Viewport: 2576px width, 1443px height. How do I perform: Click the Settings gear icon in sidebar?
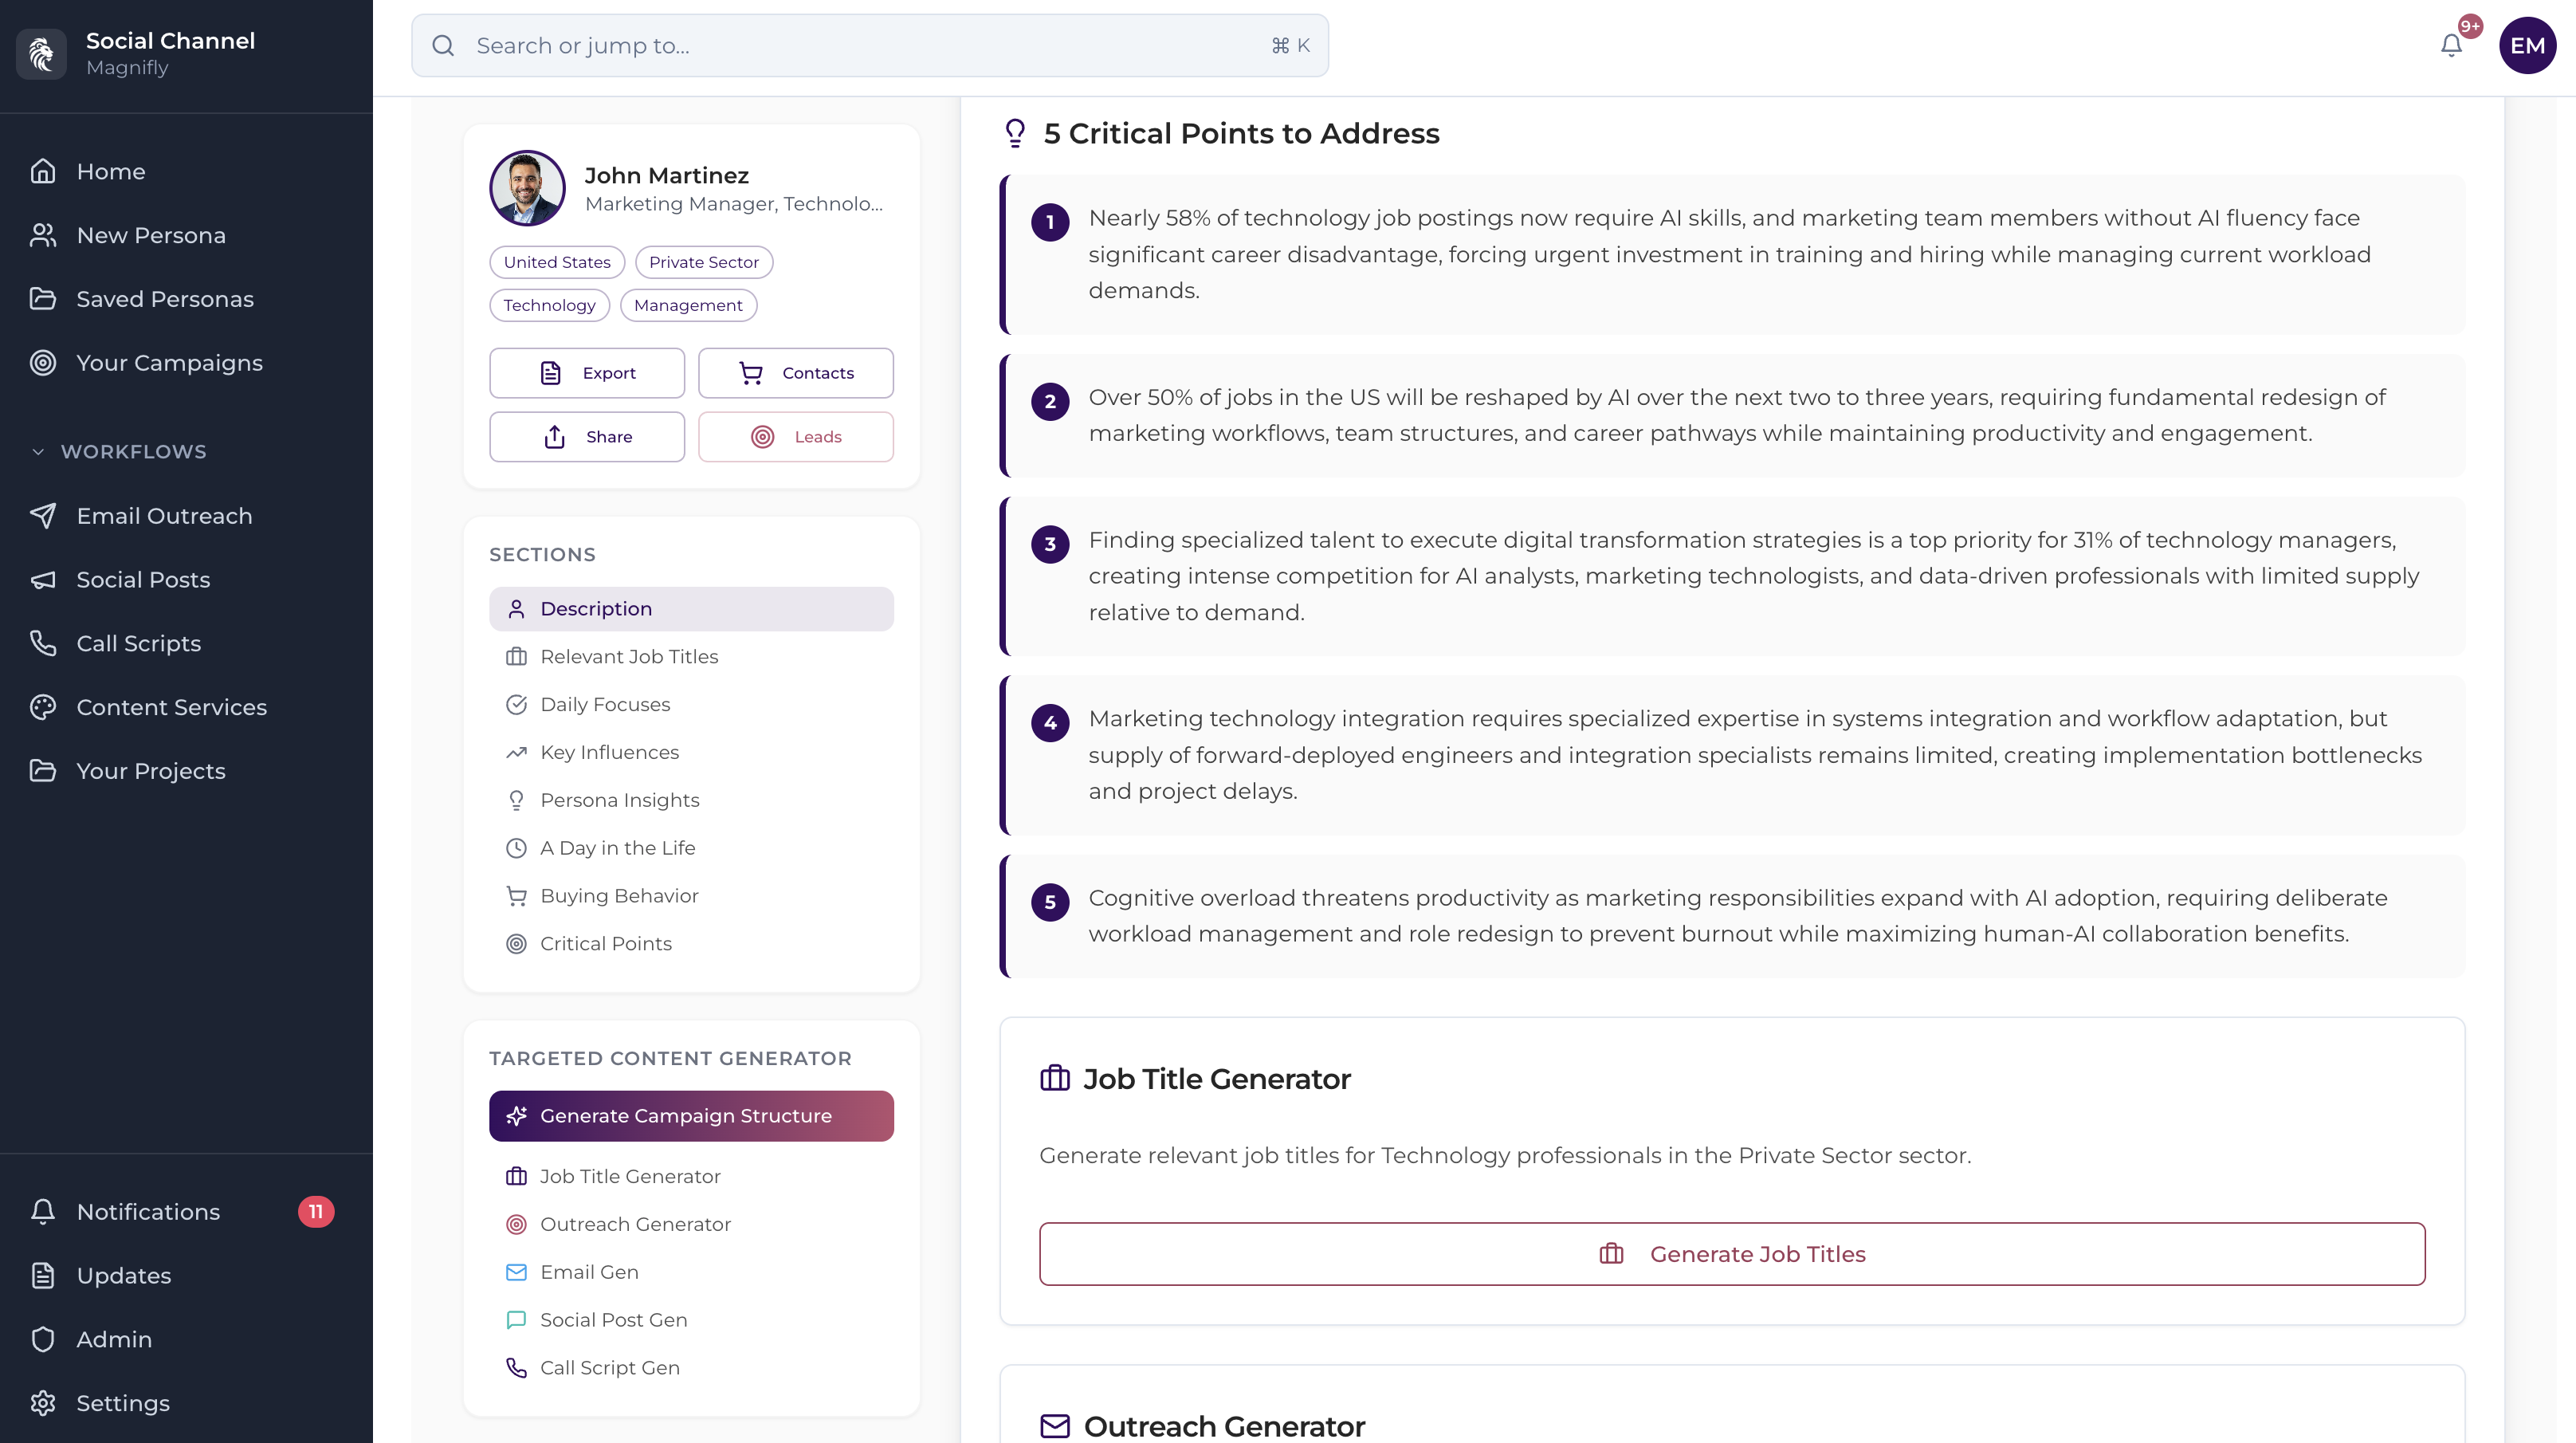click(43, 1403)
